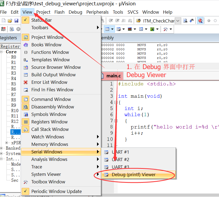The image size is (219, 197).
Task: Open the Analysis Window dropdown arrow
Action: tap(135, 29)
